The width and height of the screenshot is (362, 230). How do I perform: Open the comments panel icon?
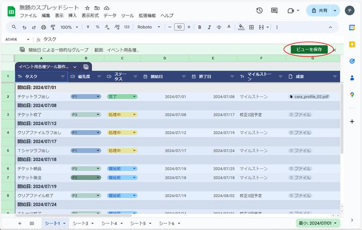click(274, 10)
